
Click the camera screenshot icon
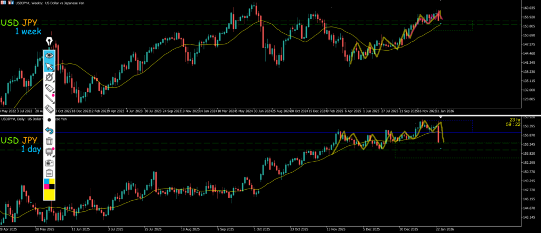click(49, 163)
